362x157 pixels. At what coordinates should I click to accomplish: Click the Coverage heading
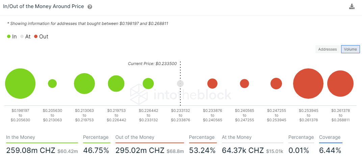(x=330, y=137)
